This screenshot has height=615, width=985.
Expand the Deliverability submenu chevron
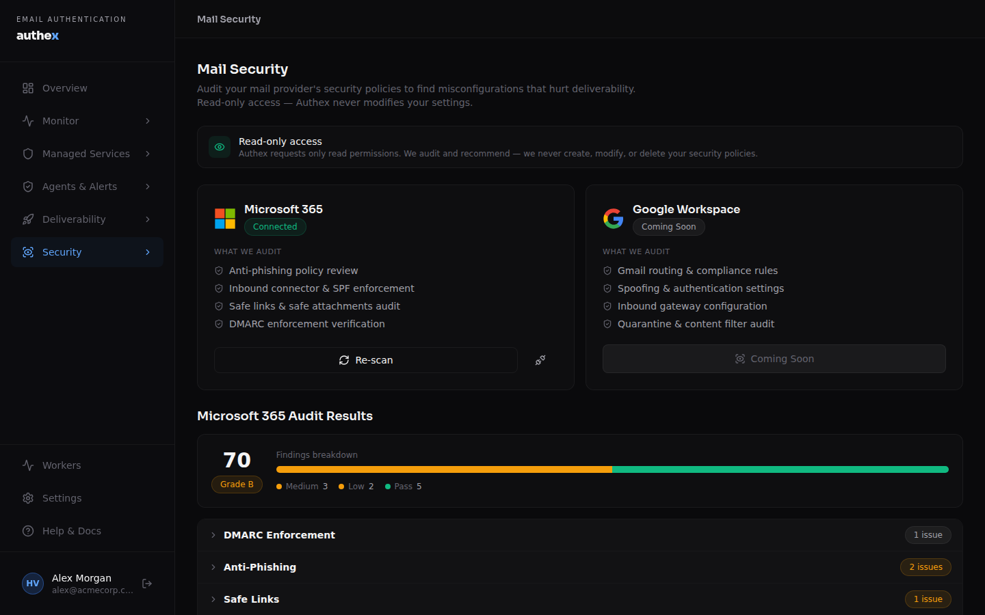point(148,219)
